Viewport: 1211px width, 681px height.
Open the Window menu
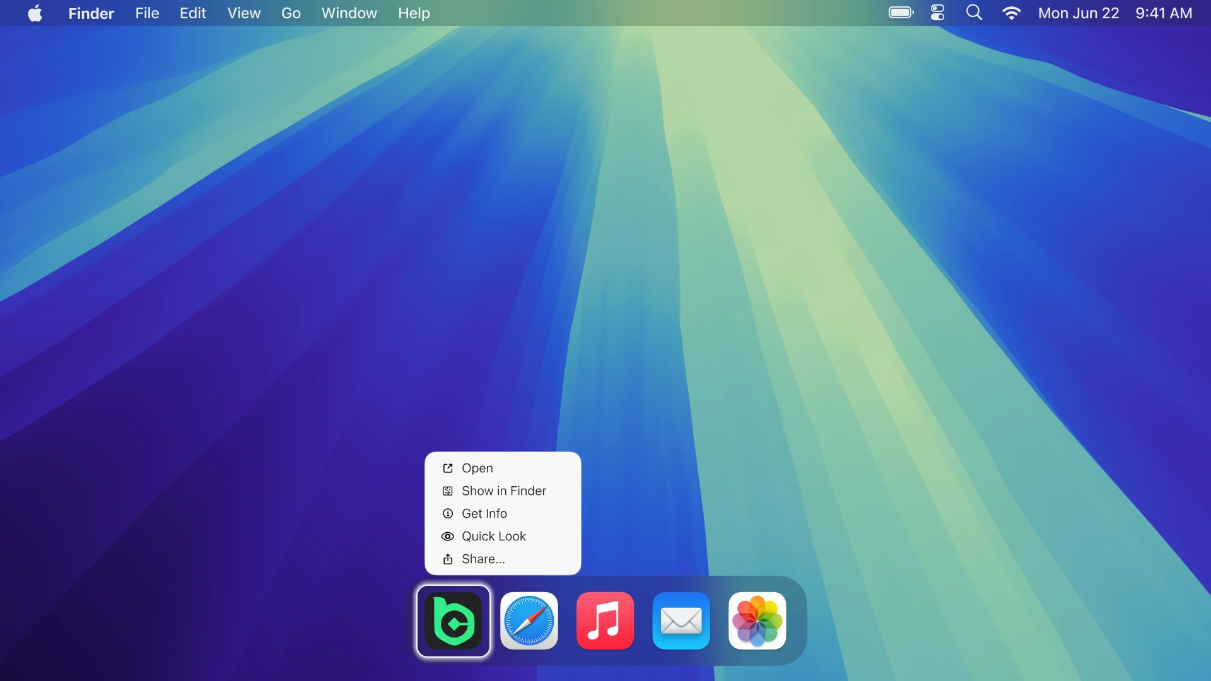point(349,13)
